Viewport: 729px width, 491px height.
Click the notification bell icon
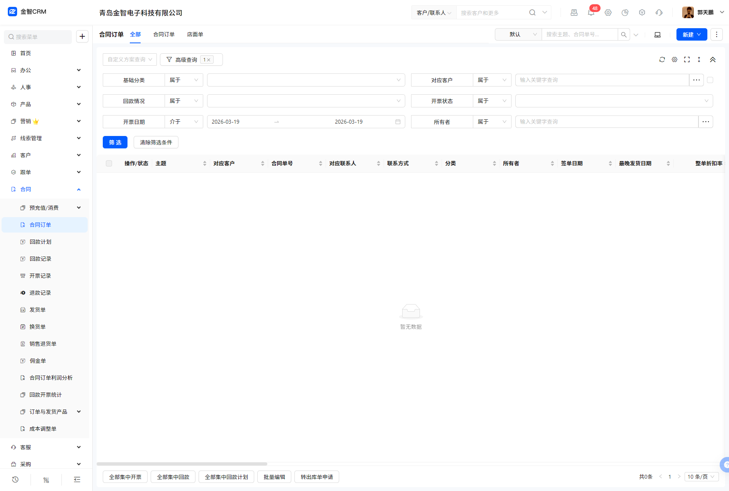tap(591, 13)
